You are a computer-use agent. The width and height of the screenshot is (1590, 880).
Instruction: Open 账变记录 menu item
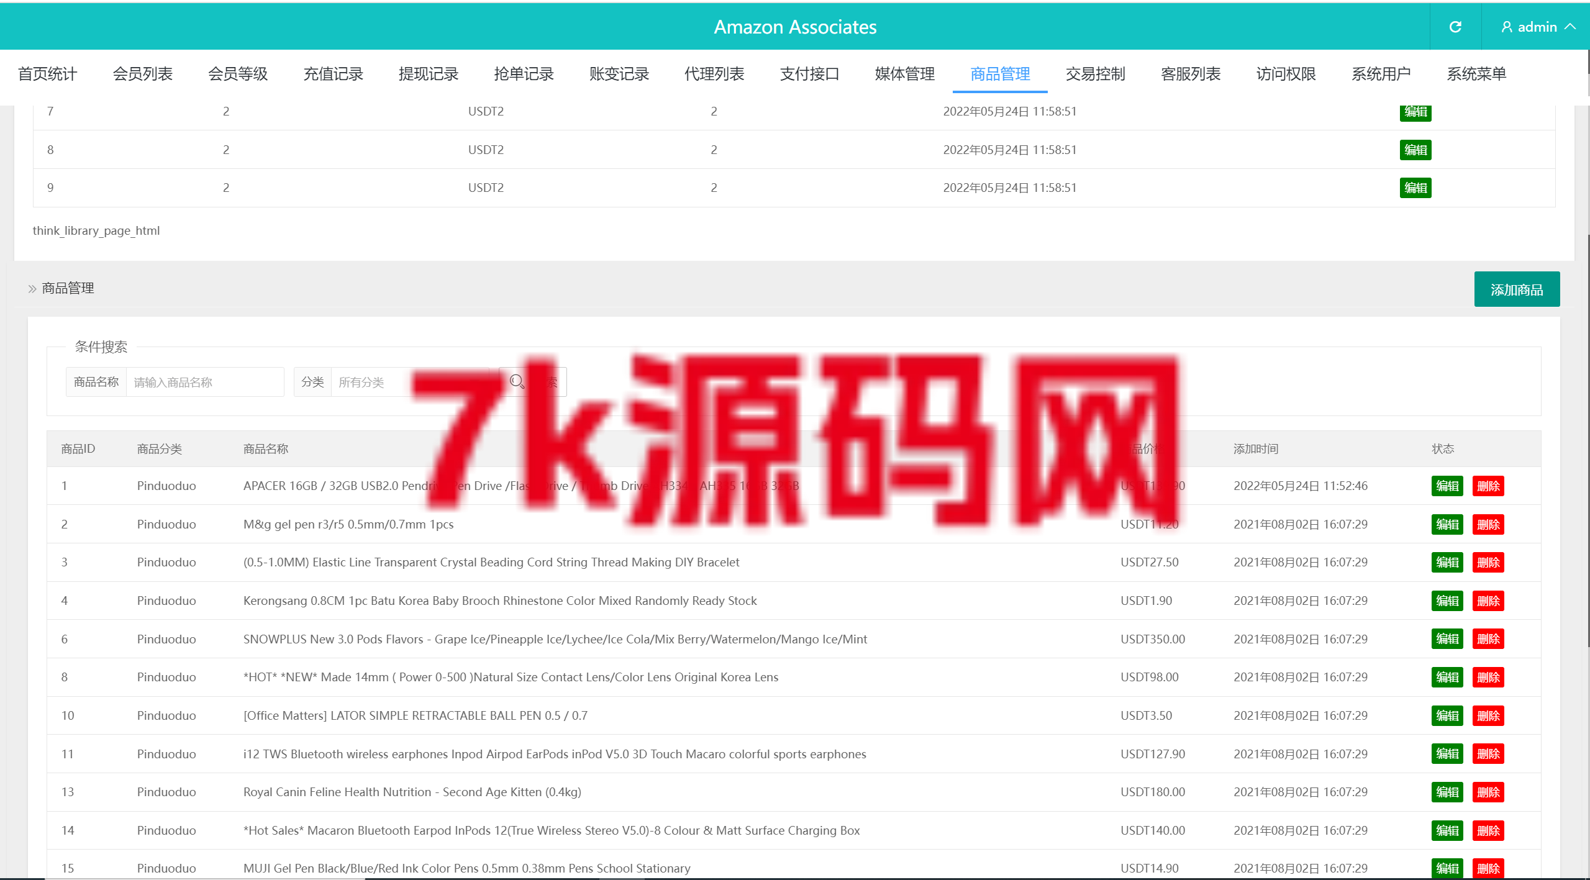pos(619,74)
